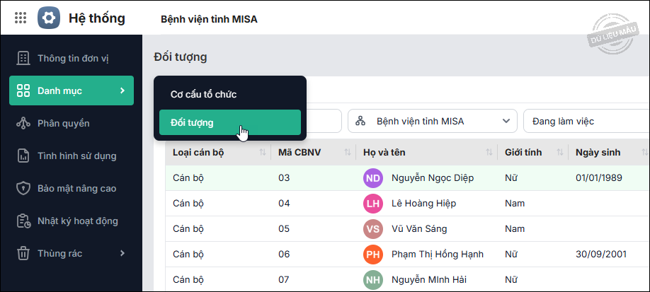Image resolution: width=650 pixels, height=292 pixels.
Task: Expand the Danh mục menu arrow
Action: [122, 90]
